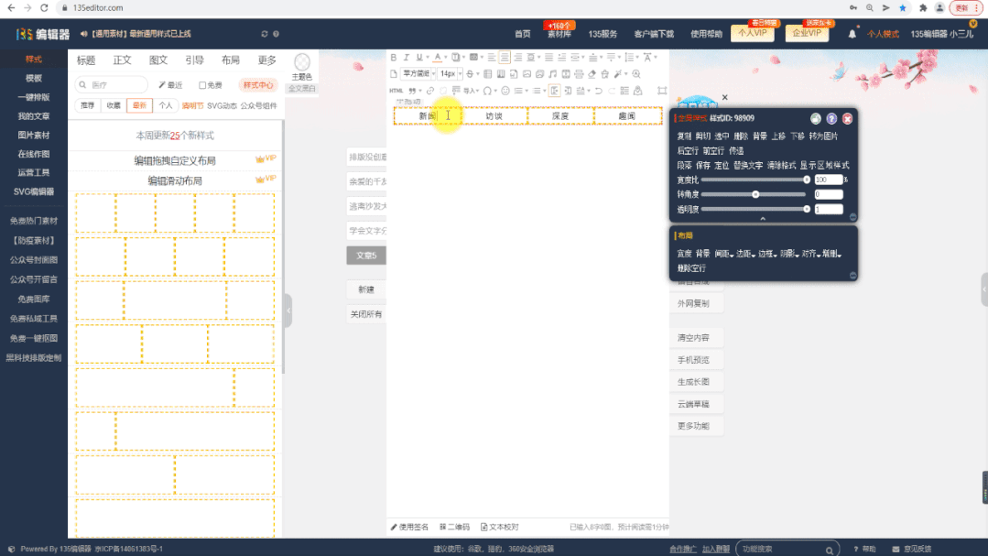Open the 布局 style tab

[x=231, y=60]
